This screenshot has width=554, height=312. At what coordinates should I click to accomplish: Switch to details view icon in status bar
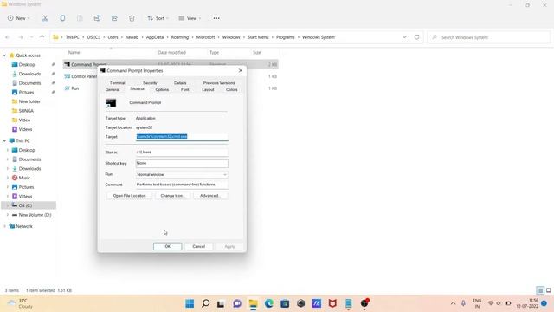pos(540,290)
